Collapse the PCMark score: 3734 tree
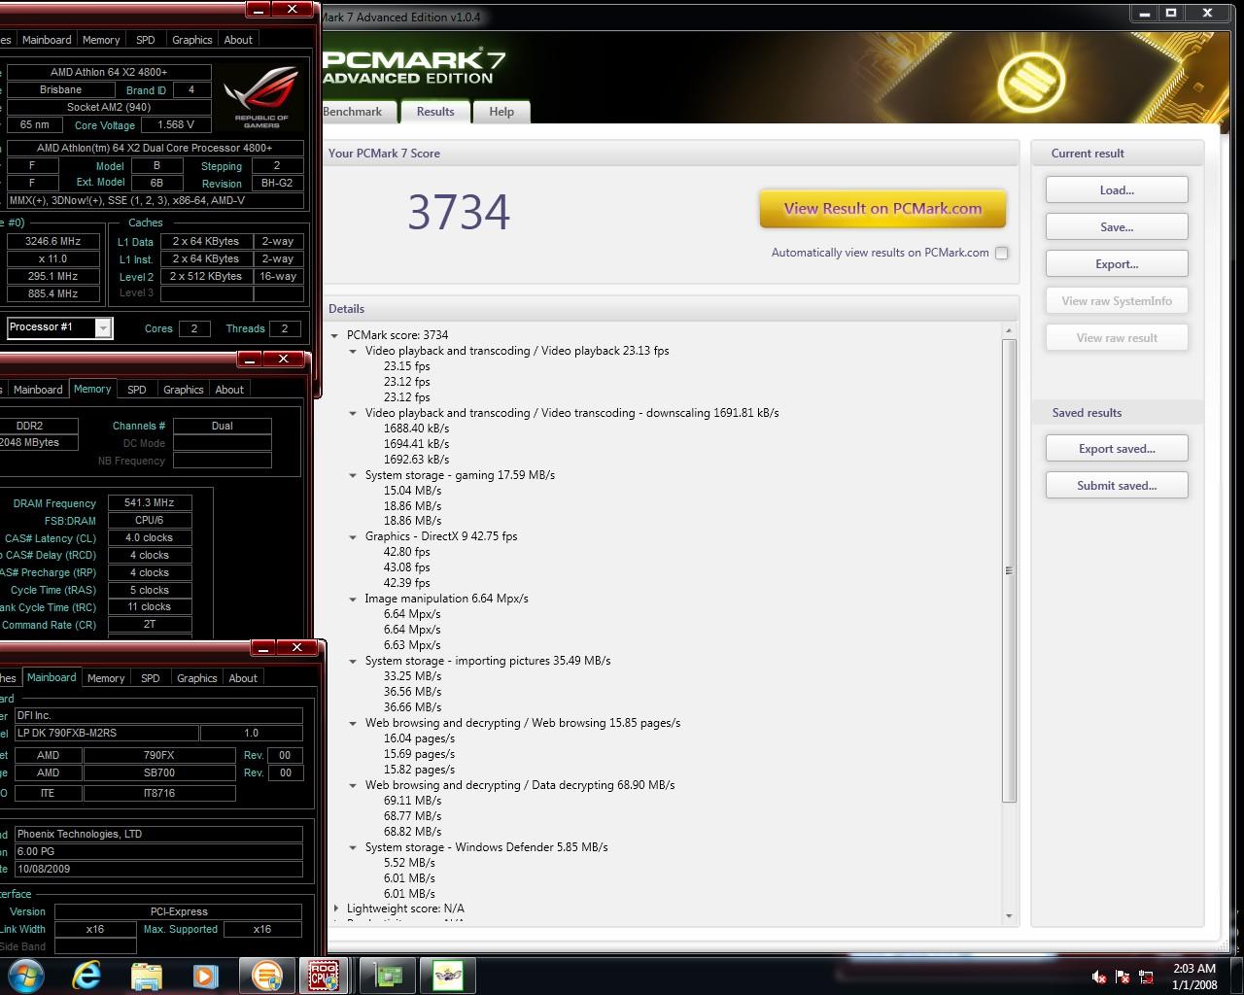Image resolution: width=1244 pixels, height=995 pixels. (335, 335)
